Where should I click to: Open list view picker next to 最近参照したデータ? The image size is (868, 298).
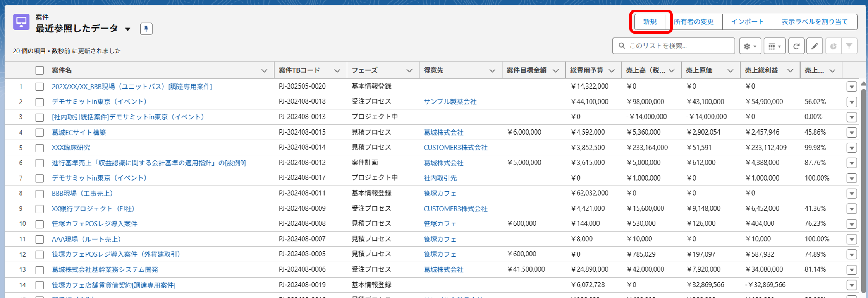click(x=127, y=29)
